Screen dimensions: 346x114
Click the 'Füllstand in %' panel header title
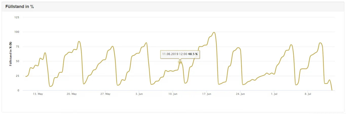[x=20, y=7]
